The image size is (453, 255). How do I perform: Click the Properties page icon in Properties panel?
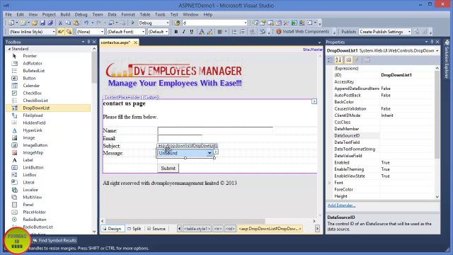pyautogui.click(x=349, y=59)
